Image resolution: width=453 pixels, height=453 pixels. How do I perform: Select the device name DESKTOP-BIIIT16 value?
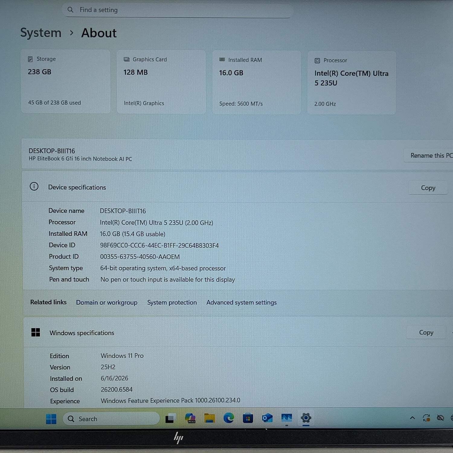[123, 211]
